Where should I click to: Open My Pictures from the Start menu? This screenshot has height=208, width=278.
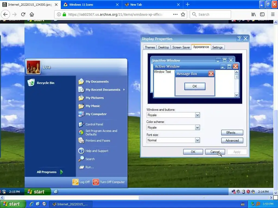(91, 98)
